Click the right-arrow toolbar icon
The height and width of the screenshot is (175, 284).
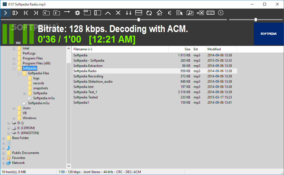(67, 12)
